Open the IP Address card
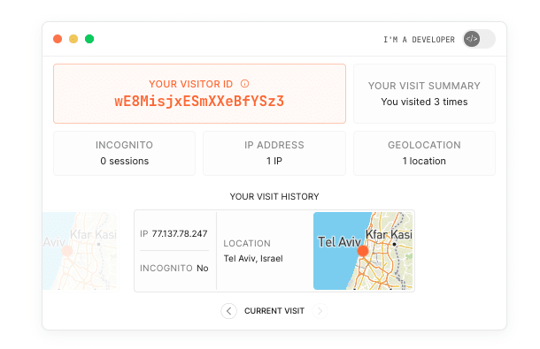 (274, 153)
